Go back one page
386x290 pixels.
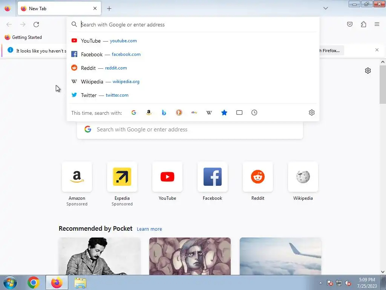9,25
